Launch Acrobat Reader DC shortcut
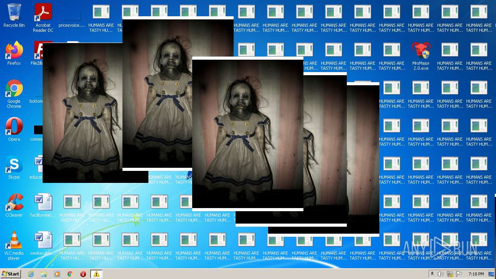496x279 pixels. 43,18
